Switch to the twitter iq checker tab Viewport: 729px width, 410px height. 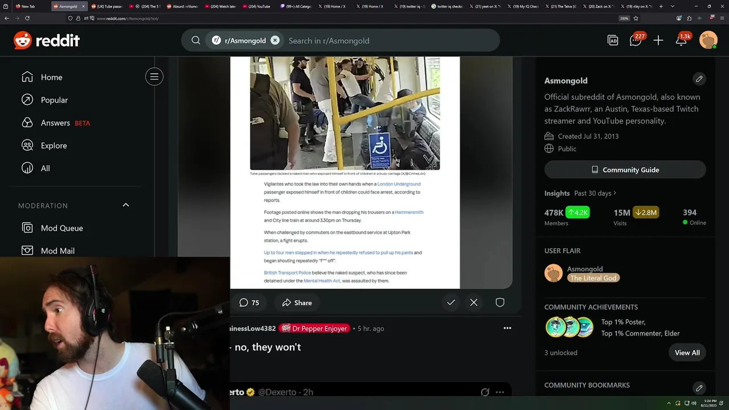coord(447,6)
